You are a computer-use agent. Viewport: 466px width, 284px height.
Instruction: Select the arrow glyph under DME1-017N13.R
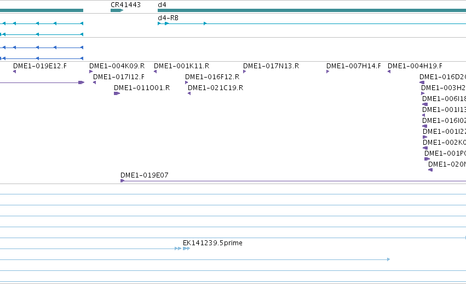[x=245, y=72]
